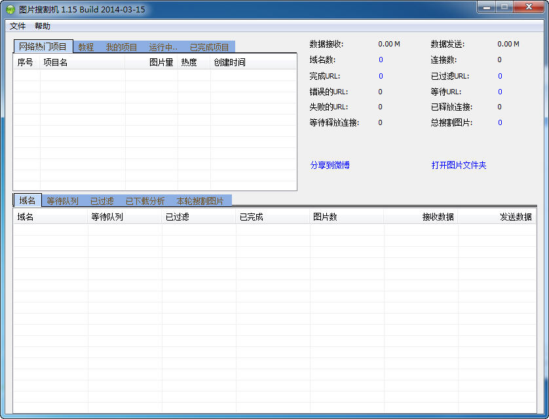This screenshot has width=549, height=419.
Task: Open image folder via 打开图片文件夹 link
Action: point(459,165)
